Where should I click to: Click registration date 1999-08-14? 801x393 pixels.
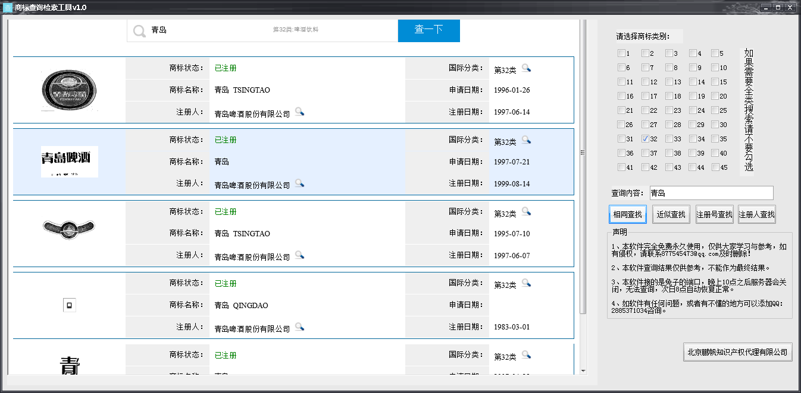pyautogui.click(x=512, y=183)
